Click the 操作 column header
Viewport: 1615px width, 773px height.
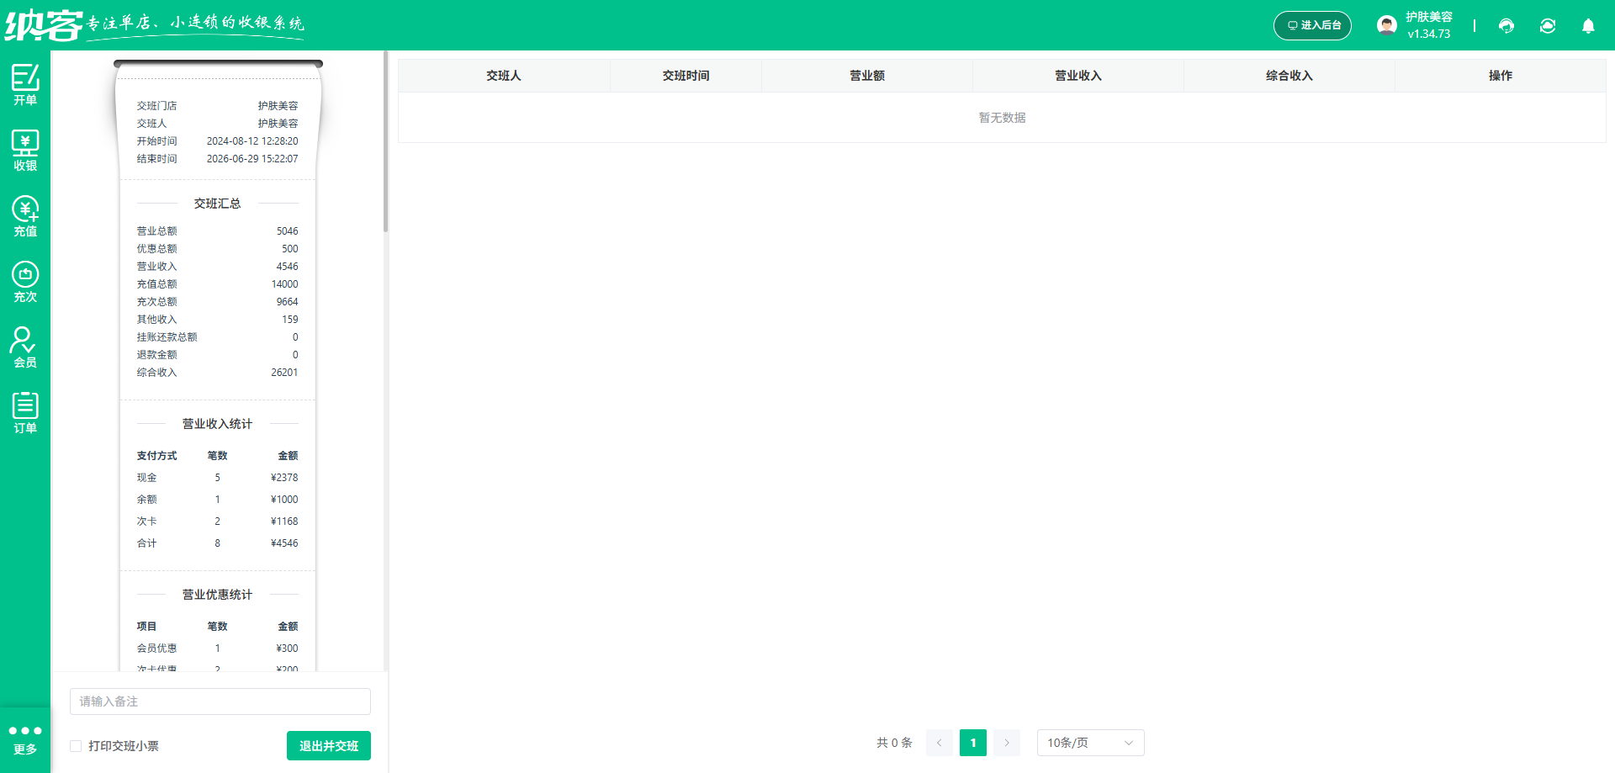point(1501,76)
